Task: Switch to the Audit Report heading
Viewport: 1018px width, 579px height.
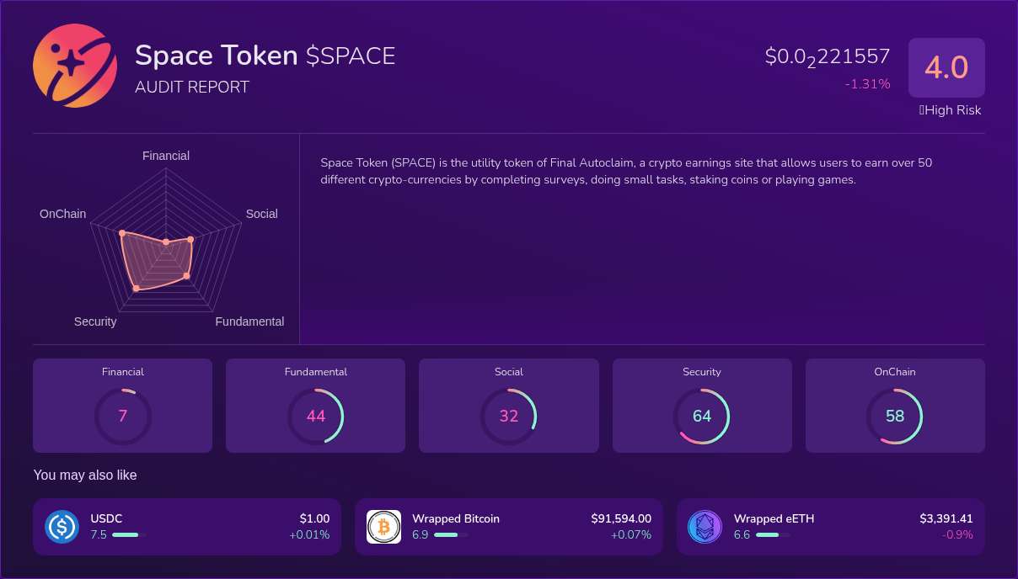Action: (x=192, y=87)
